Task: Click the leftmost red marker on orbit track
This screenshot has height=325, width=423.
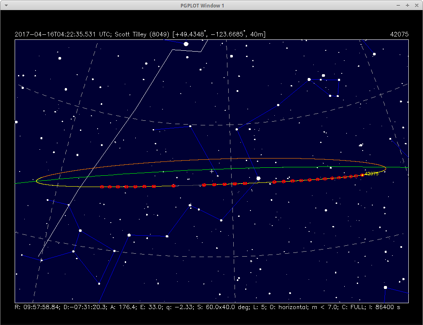Action: coord(102,187)
